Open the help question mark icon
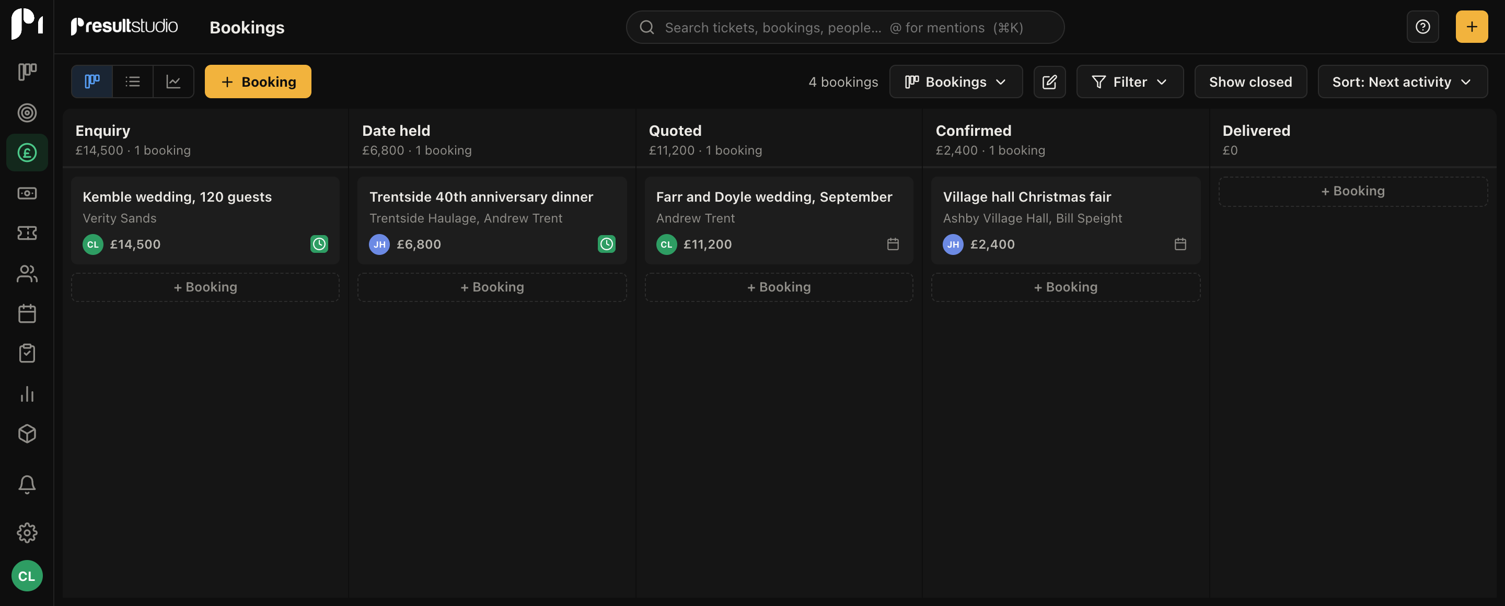The image size is (1505, 606). [1422, 27]
